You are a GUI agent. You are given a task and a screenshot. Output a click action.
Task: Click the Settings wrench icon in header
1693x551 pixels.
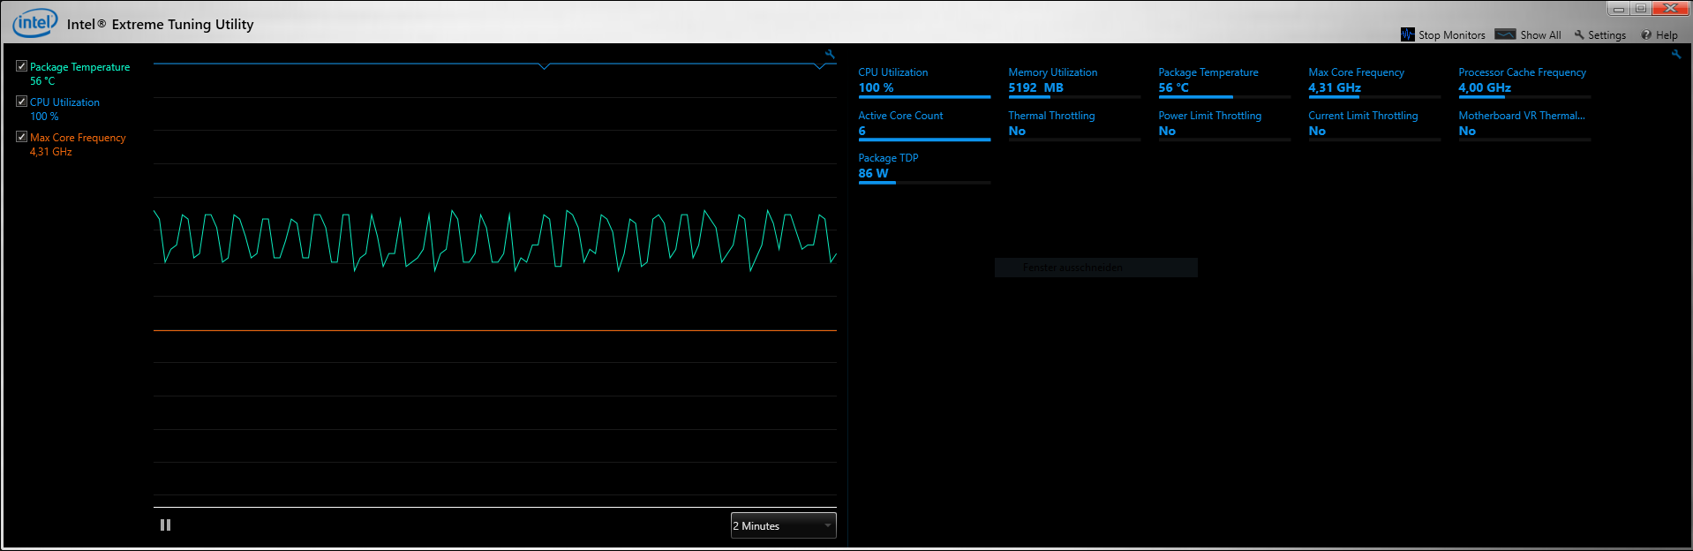[x=1579, y=34]
